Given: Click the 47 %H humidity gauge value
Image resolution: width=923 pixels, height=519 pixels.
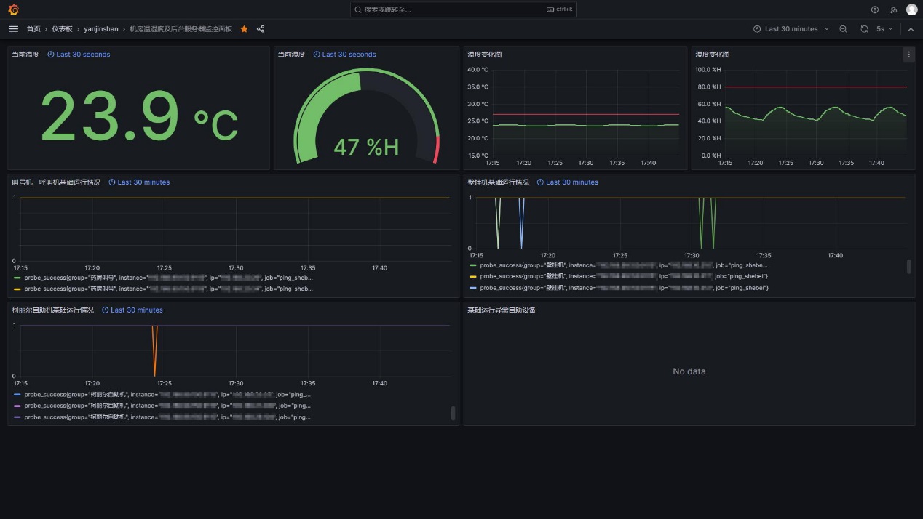Looking at the screenshot, I should [x=366, y=147].
